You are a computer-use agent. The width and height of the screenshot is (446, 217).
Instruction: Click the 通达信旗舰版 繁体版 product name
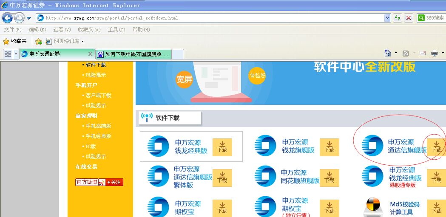193,177
